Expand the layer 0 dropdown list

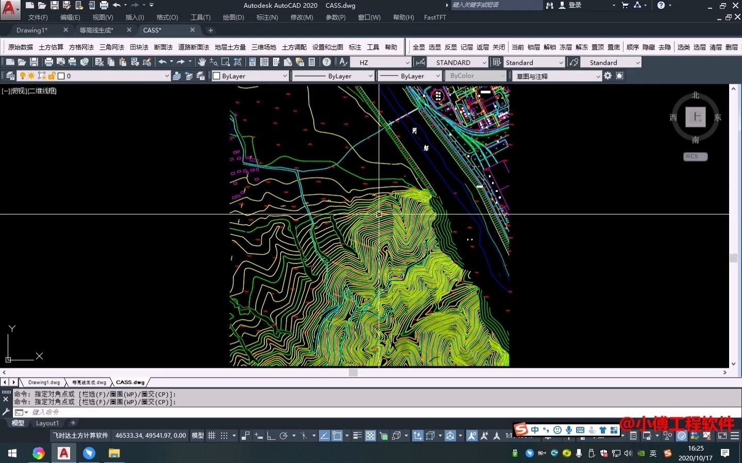point(166,76)
